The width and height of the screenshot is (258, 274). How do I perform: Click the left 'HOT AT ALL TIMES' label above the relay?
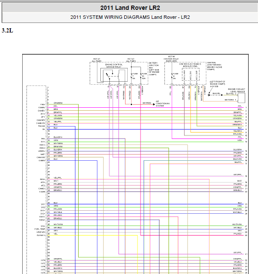(x=97, y=60)
